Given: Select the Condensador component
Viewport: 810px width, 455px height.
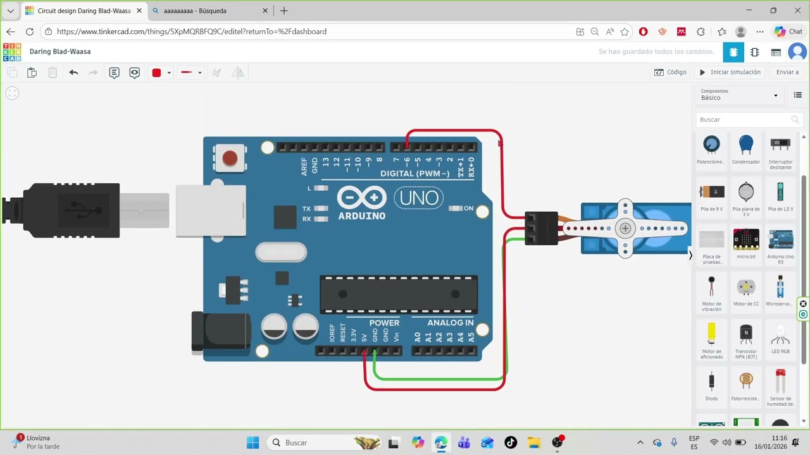Looking at the screenshot, I should pyautogui.click(x=746, y=151).
